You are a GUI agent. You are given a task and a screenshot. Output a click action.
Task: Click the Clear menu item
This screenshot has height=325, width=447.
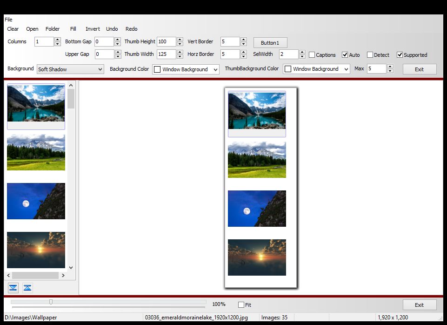click(x=13, y=29)
